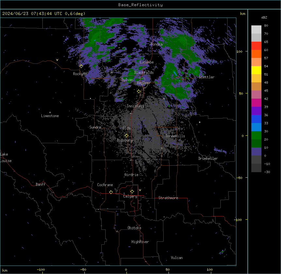Screen dimensions: 281x274
Task: Click the Airdrie city label
Action: click(x=131, y=175)
